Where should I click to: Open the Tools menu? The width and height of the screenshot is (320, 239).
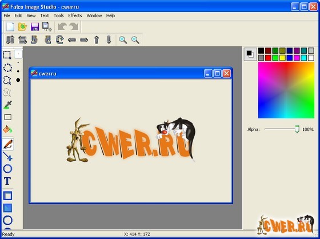point(58,15)
